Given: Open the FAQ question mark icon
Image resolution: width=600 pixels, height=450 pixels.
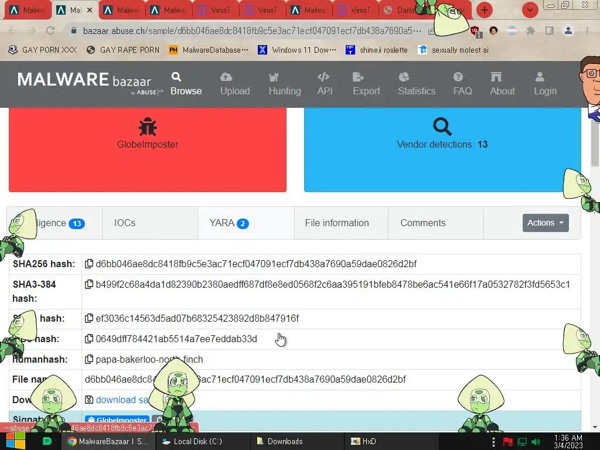Looking at the screenshot, I should 458,77.
